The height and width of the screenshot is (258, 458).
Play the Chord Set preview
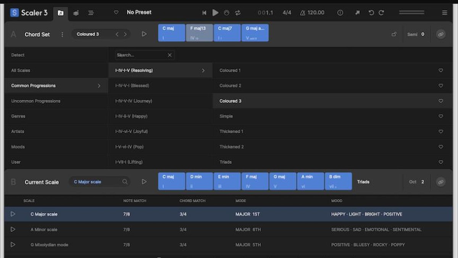144,34
